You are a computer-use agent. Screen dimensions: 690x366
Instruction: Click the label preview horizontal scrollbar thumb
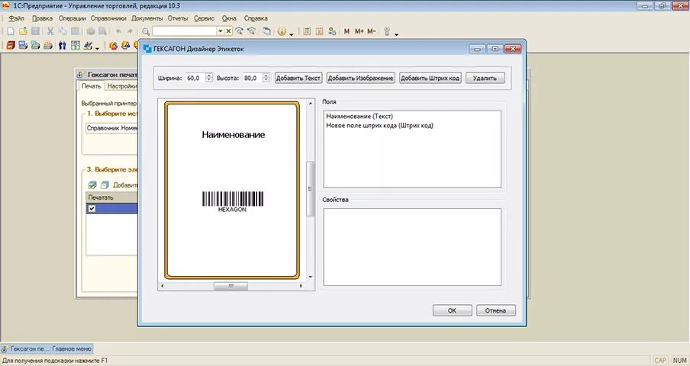[231, 286]
